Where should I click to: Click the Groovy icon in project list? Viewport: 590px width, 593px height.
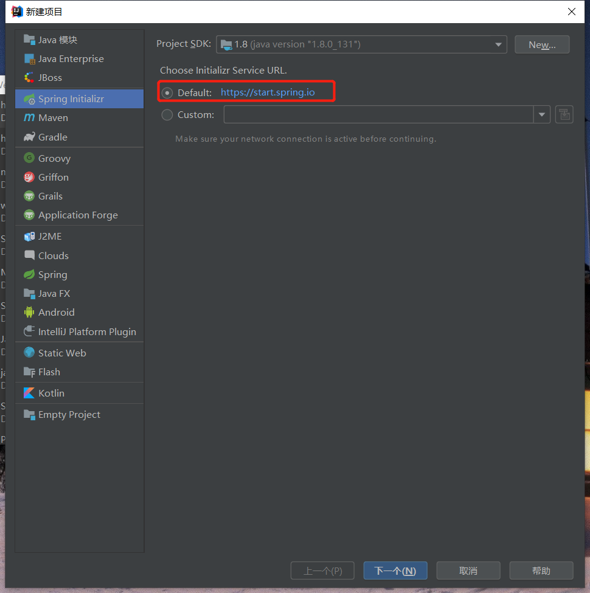[29, 158]
